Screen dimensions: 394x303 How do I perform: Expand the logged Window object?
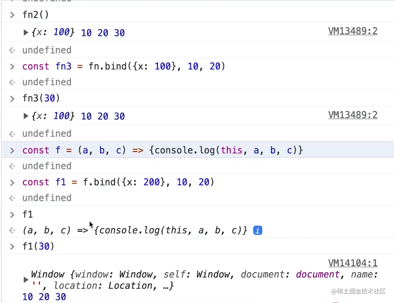25,280
